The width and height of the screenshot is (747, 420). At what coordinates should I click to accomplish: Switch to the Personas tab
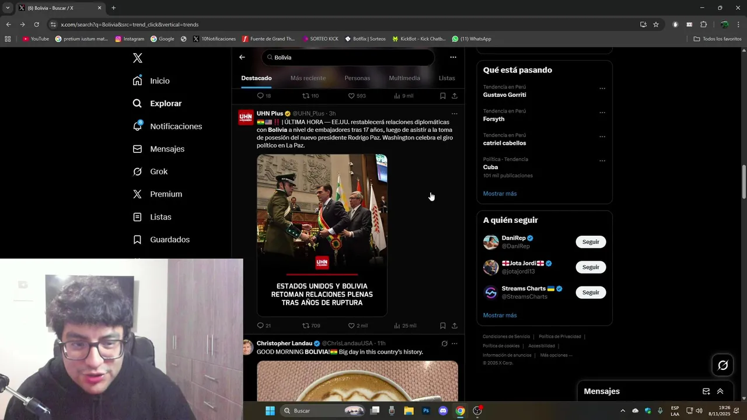357,78
